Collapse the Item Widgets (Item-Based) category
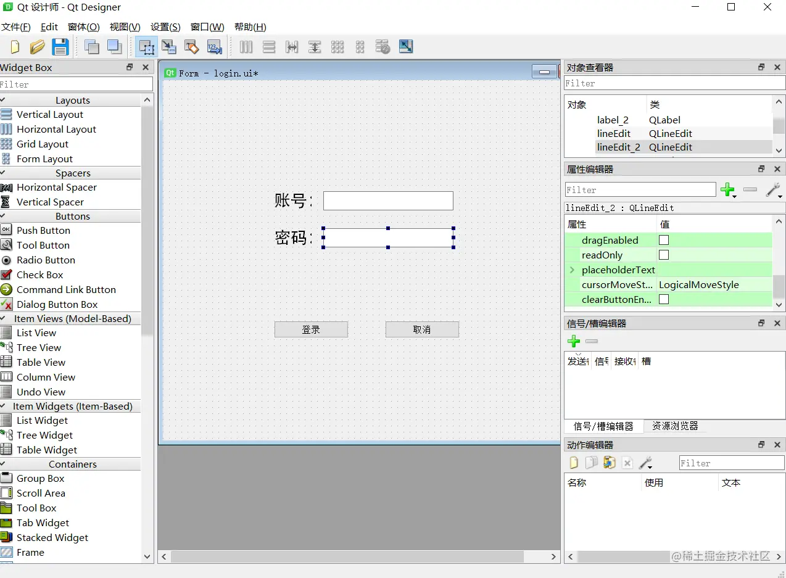Viewport: 786px width, 578px height. click(x=3, y=406)
